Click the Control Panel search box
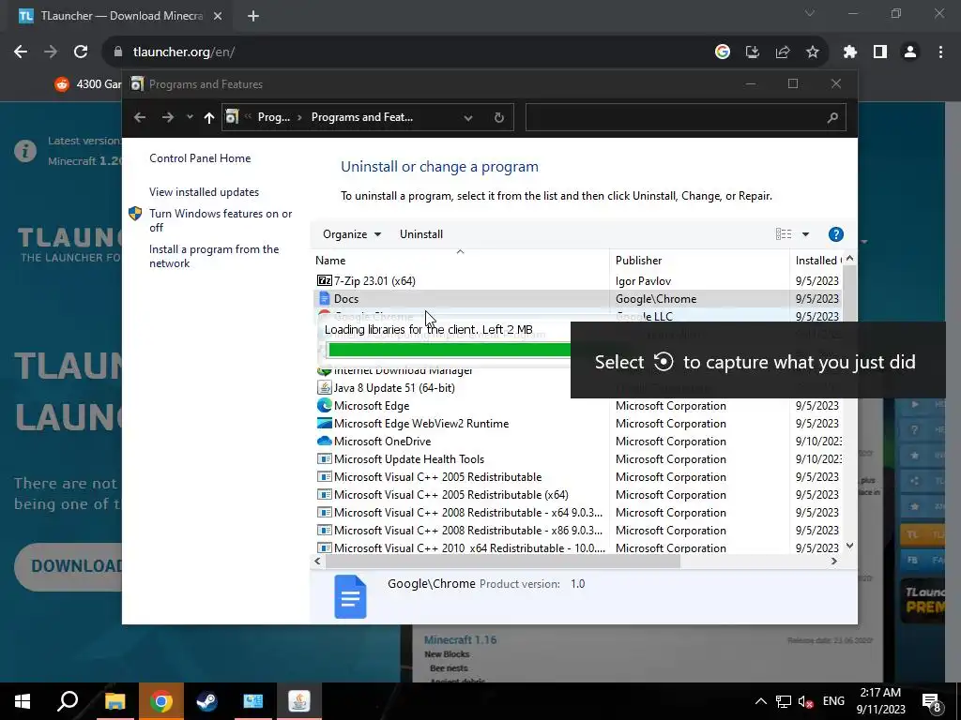The width and height of the screenshot is (961, 720). coord(685,117)
